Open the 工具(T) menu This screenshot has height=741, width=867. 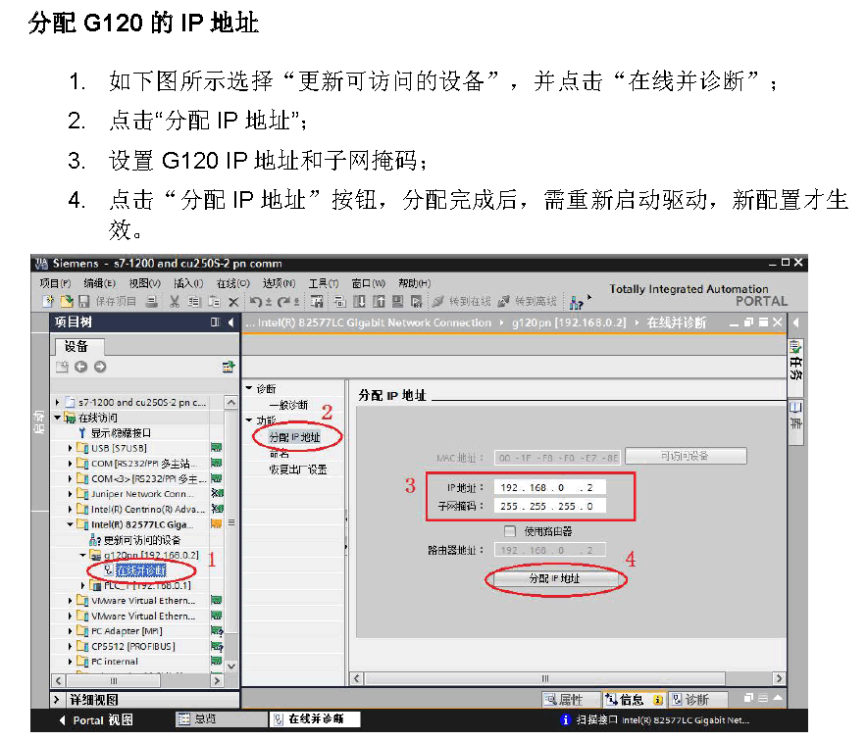click(x=324, y=283)
